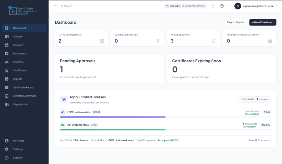Go to Organization page
282x164 pixels.
pos(24,104)
